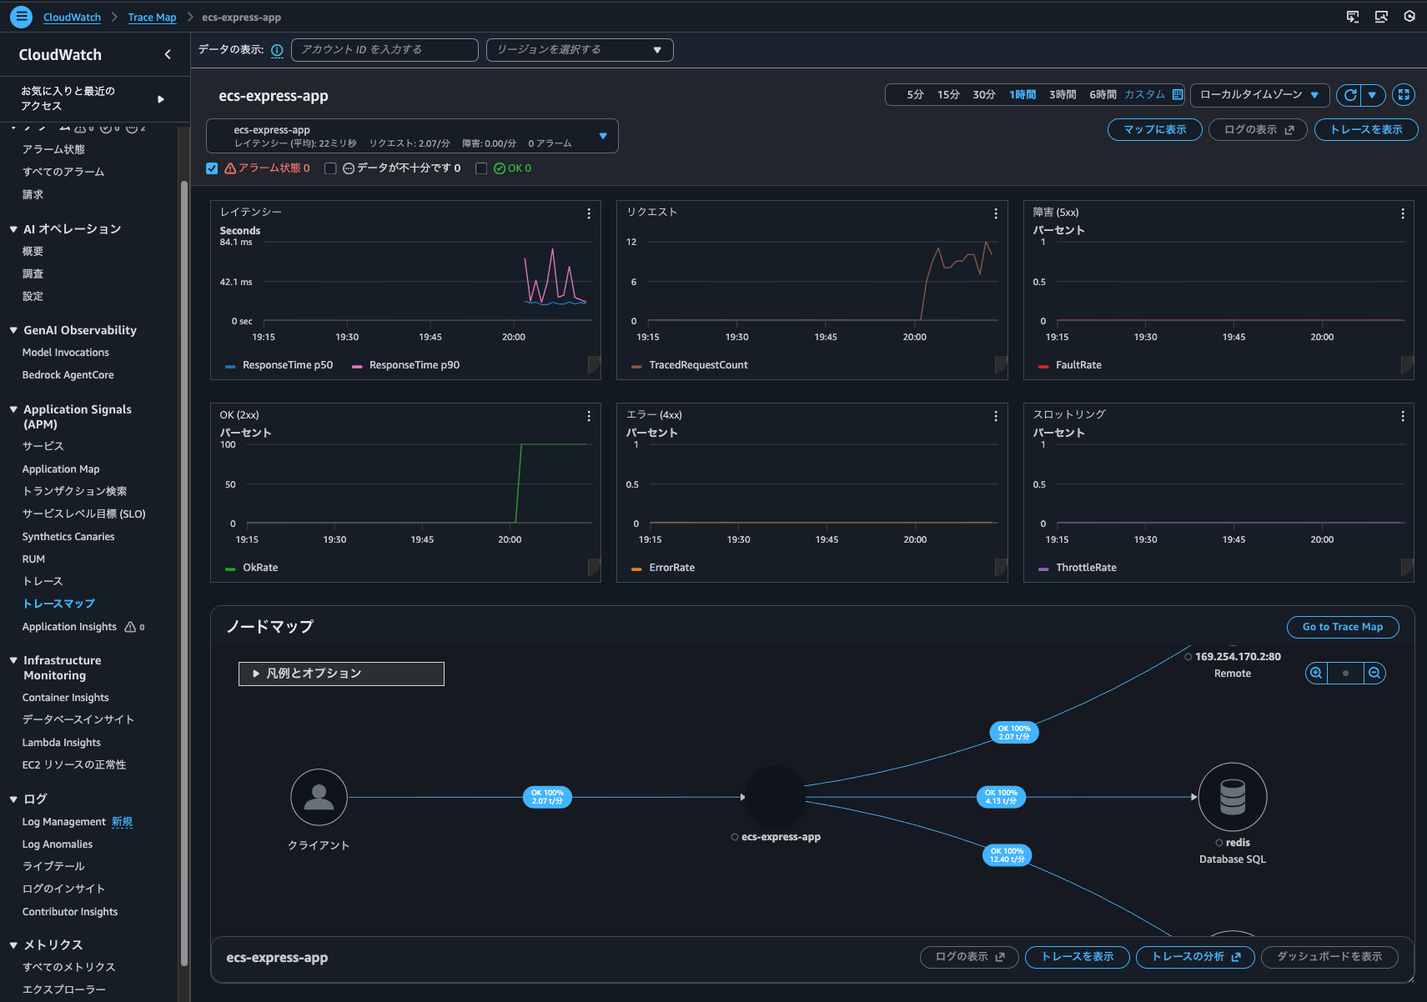Select the redis database node icon
Image resolution: width=1427 pixels, height=1002 pixels.
point(1232,797)
